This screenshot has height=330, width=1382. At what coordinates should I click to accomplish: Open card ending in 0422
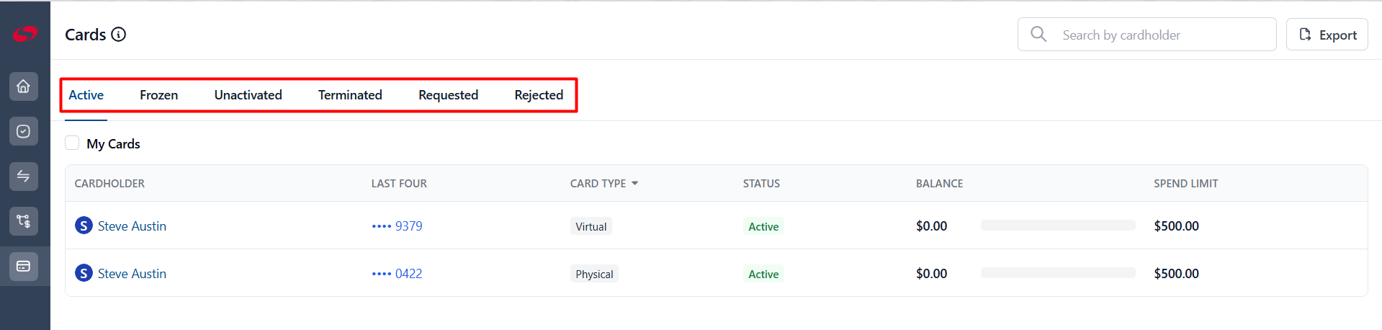pos(397,273)
